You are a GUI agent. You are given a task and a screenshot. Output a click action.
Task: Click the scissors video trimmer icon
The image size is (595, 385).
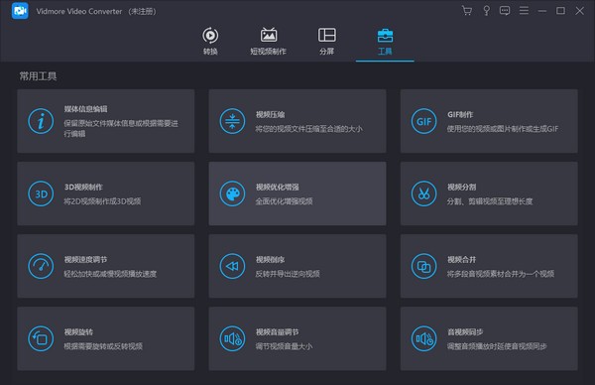tap(423, 193)
